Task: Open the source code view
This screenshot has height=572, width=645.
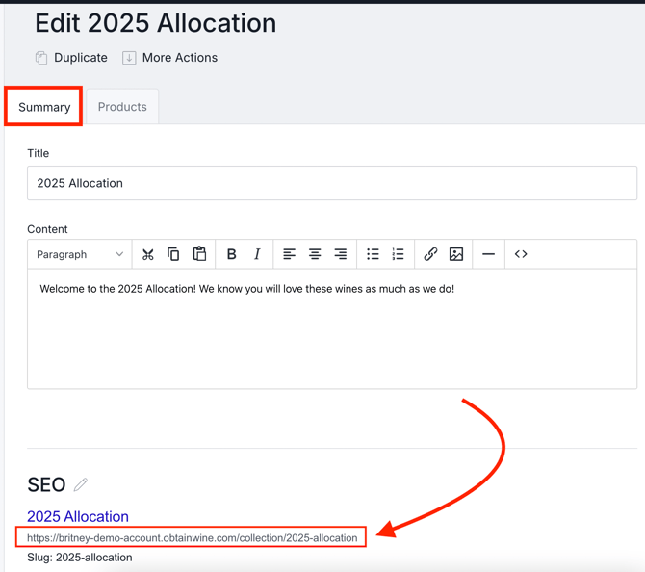Action: [521, 254]
